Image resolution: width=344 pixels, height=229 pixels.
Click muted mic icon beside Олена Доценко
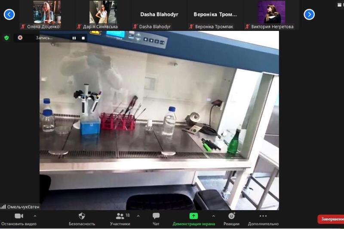click(x=23, y=27)
